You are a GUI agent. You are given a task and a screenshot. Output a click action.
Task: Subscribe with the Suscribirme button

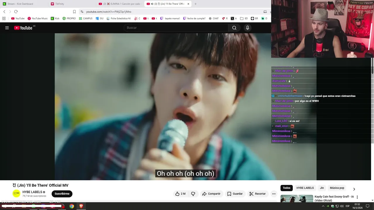(x=62, y=194)
